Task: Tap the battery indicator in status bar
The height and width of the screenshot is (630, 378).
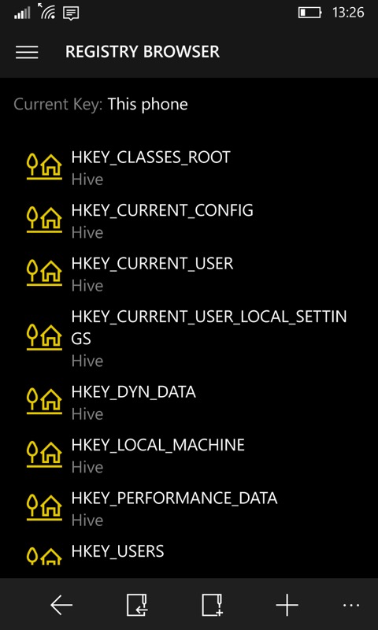Action: click(309, 13)
